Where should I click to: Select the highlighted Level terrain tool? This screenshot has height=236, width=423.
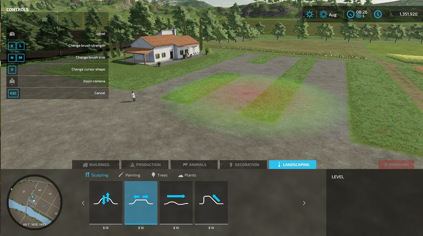pyautogui.click(x=141, y=203)
